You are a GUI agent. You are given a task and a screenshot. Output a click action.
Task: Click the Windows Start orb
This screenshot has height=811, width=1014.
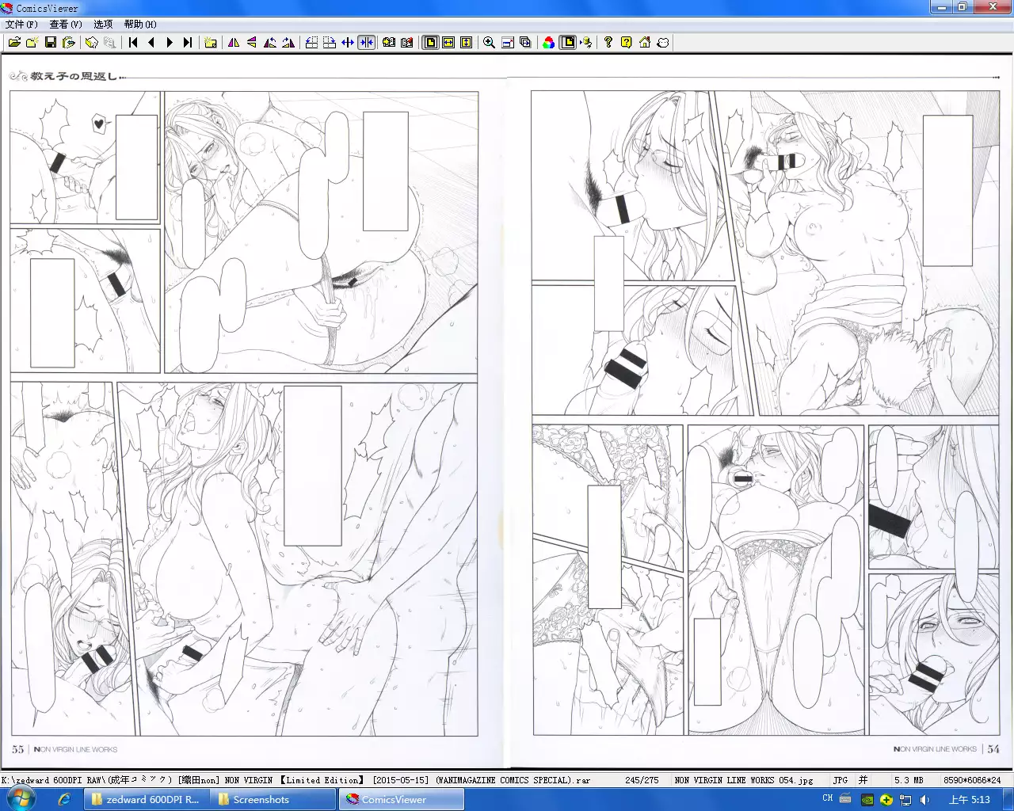pos(21,799)
